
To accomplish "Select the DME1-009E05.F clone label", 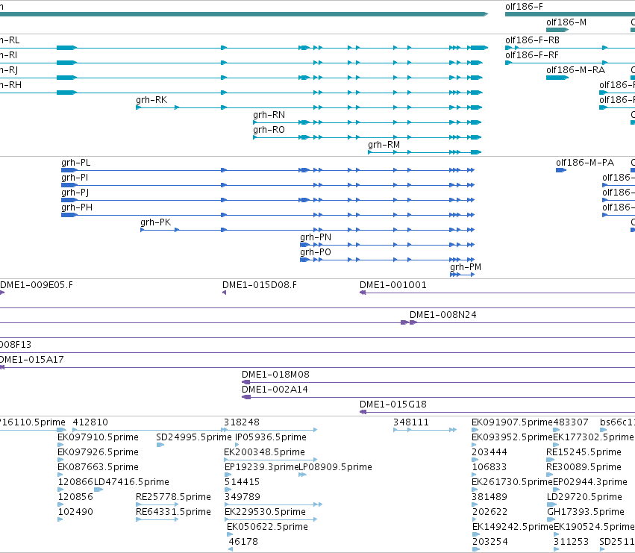I will pyautogui.click(x=37, y=285).
